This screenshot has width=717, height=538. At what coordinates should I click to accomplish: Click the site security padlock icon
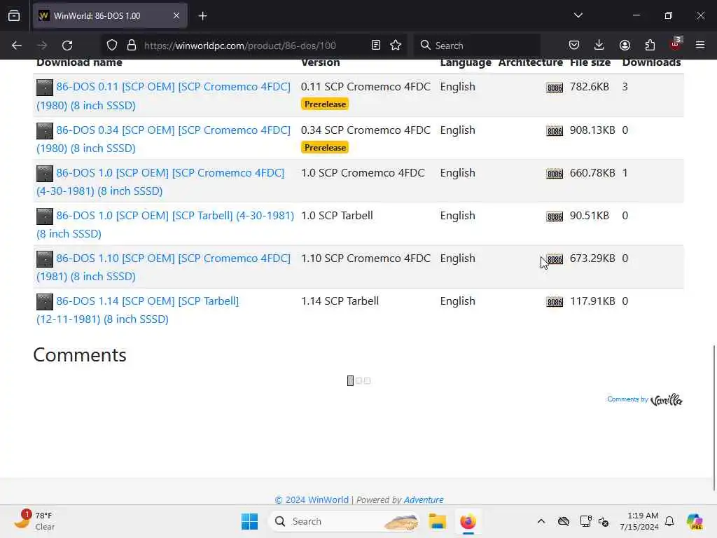point(132,46)
